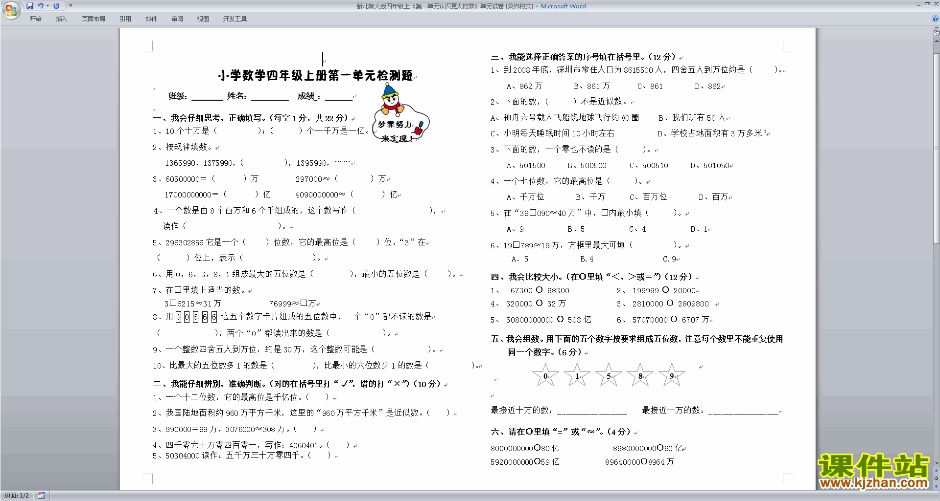Open the 审阅 ribbon tab
The image size is (940, 501).
[177, 19]
